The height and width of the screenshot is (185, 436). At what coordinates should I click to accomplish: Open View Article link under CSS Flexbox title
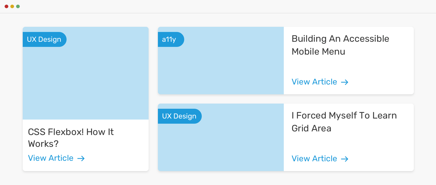click(51, 158)
